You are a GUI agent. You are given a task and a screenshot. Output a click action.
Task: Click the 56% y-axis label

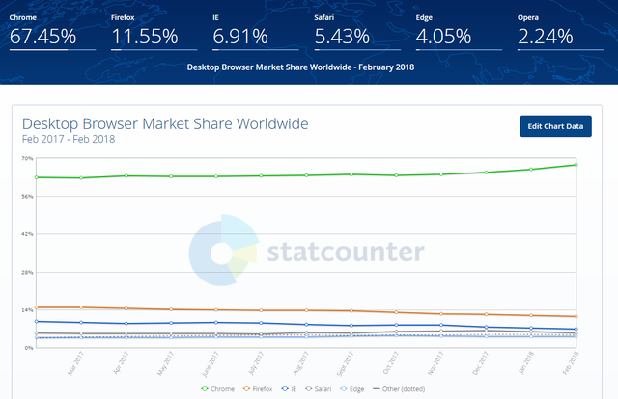[27, 197]
